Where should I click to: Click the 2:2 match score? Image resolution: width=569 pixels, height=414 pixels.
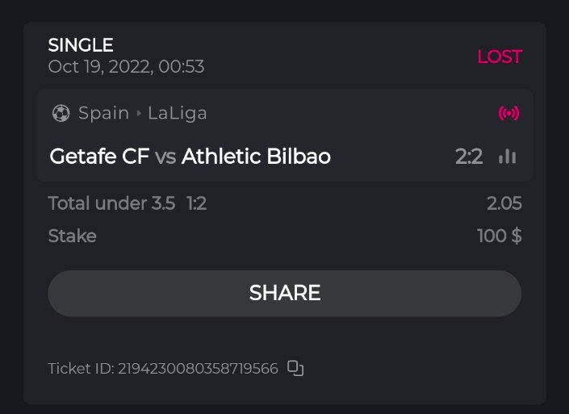[x=469, y=157]
